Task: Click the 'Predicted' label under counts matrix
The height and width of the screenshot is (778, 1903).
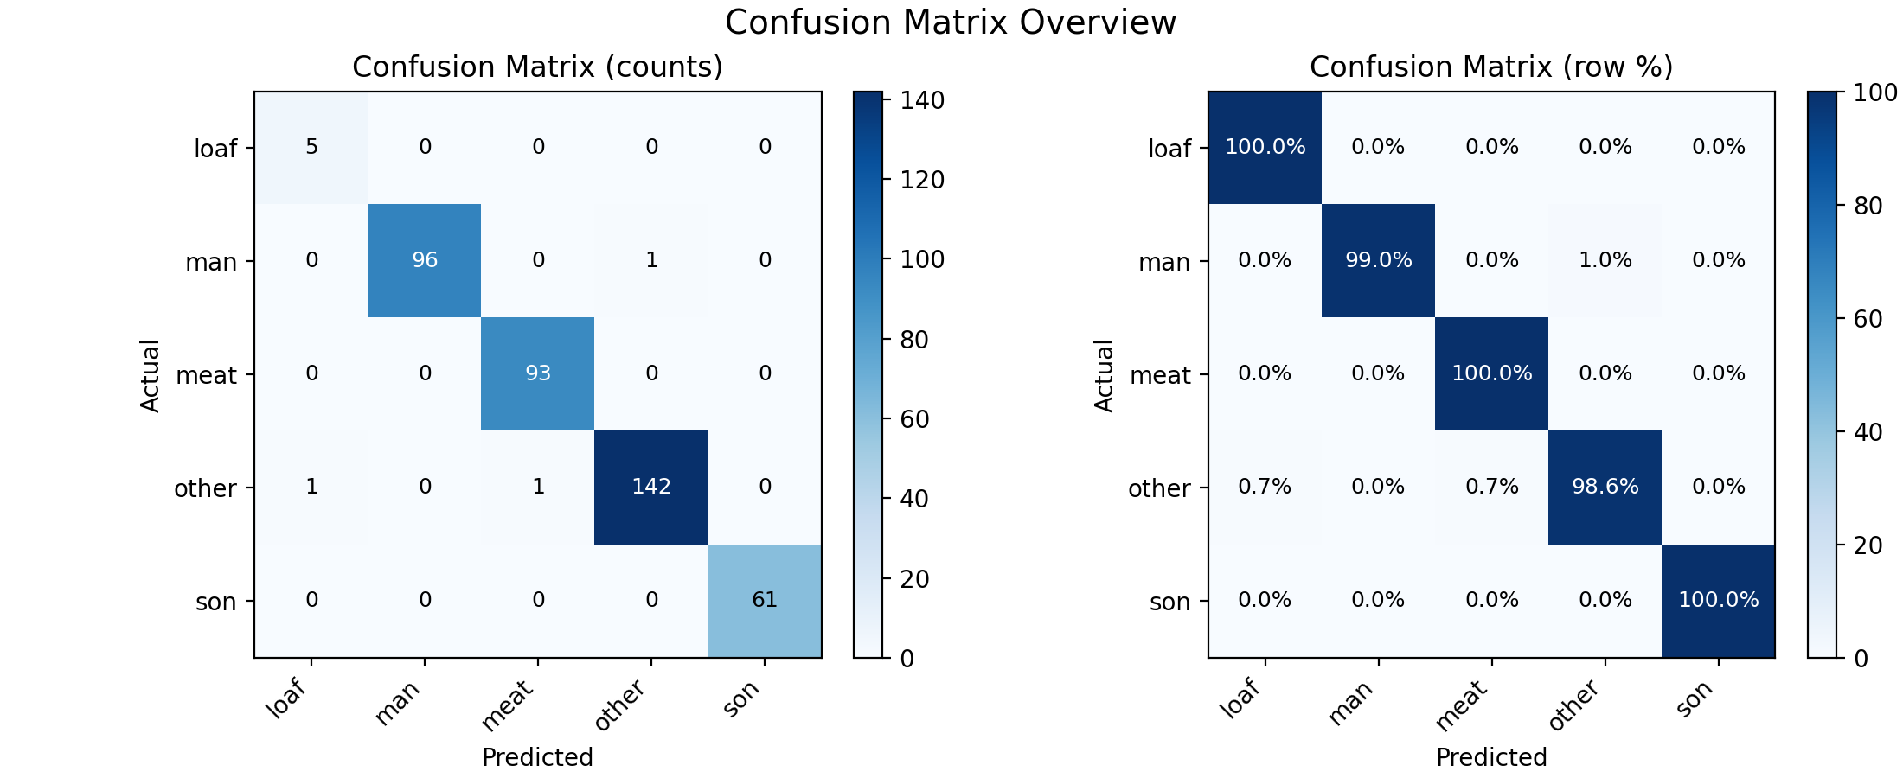Action: [537, 757]
